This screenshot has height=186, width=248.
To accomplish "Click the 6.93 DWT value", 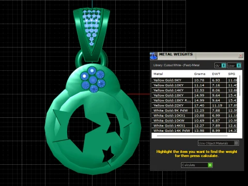I will (x=216, y=80).
